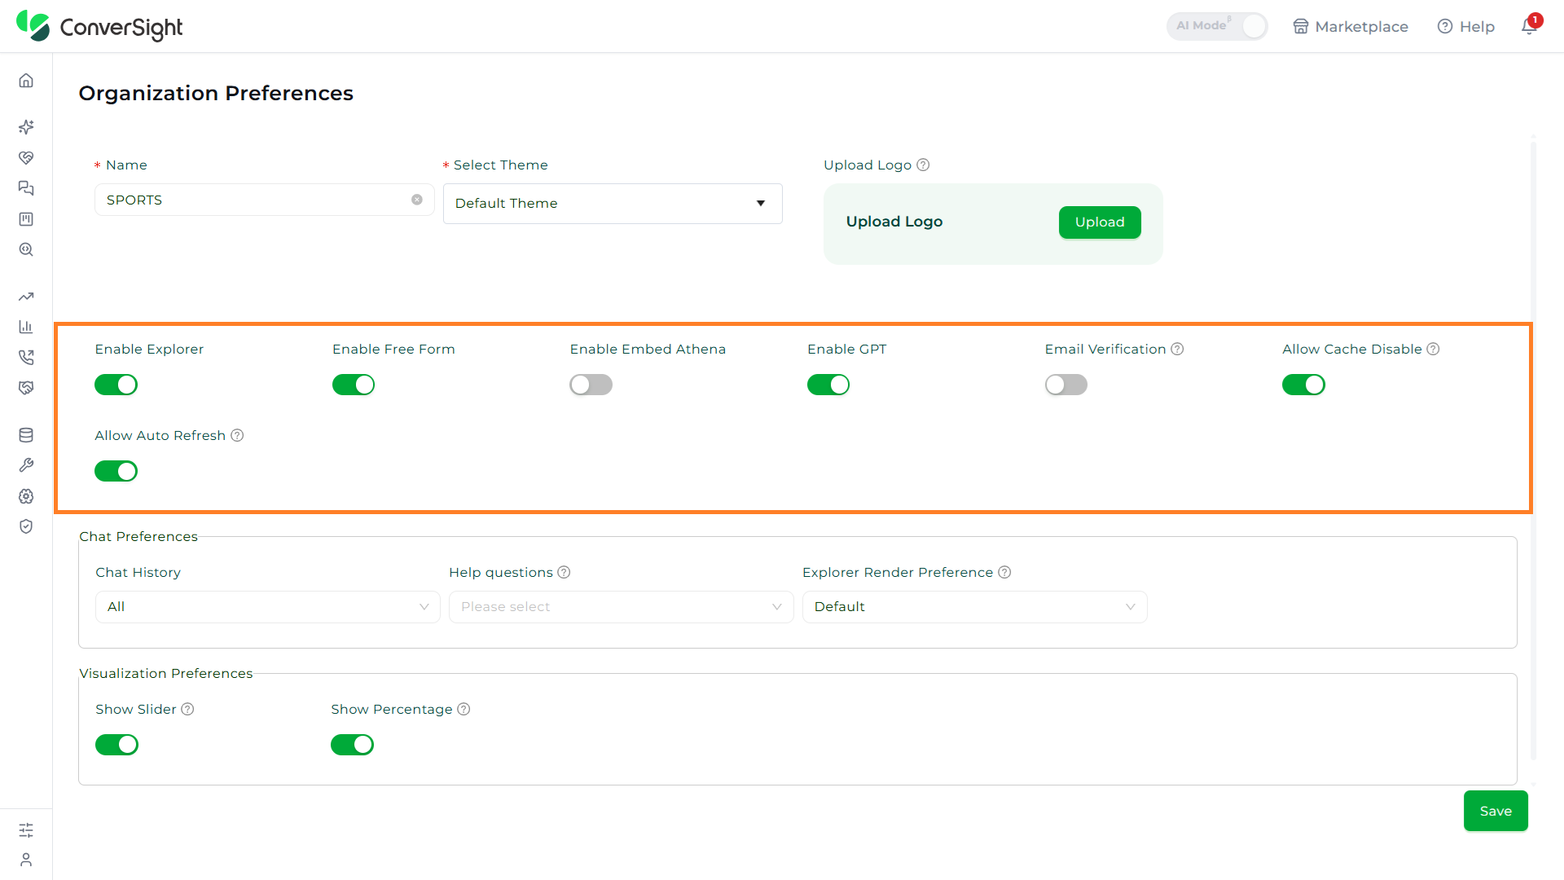The height and width of the screenshot is (880, 1564).
Task: Turn on Enable Embed Athena toggle
Action: click(591, 385)
